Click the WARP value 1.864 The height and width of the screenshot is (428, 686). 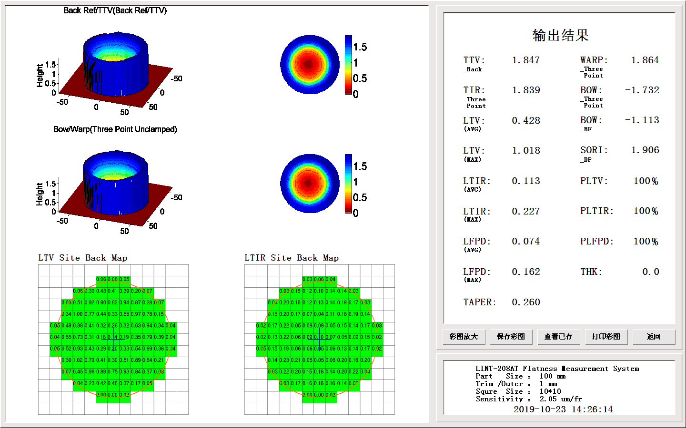click(645, 60)
